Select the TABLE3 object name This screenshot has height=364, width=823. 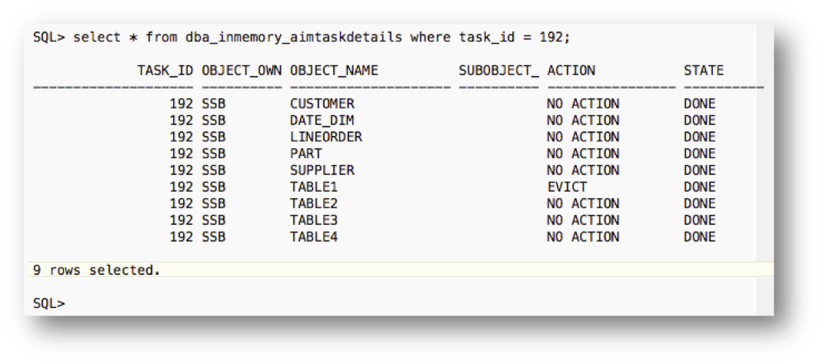click(314, 220)
